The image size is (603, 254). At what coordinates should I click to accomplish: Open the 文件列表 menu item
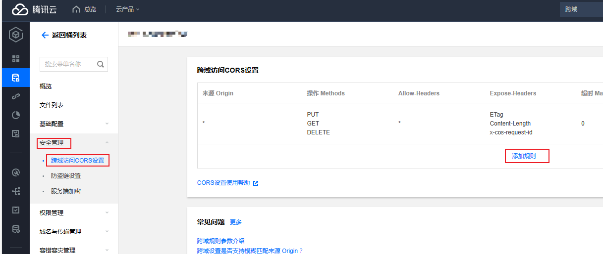point(52,105)
